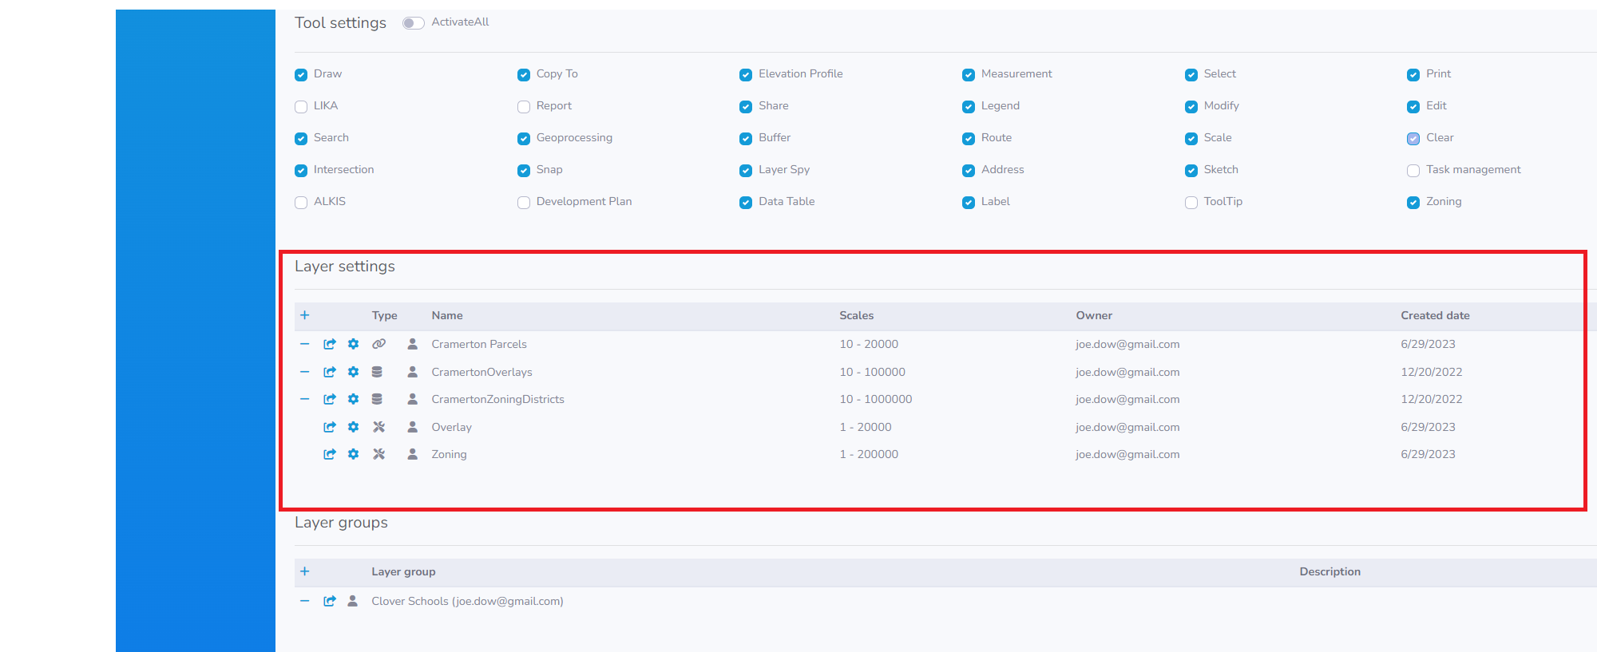
Task: Click user icon in Cramerton Parcels row
Action: (x=412, y=344)
